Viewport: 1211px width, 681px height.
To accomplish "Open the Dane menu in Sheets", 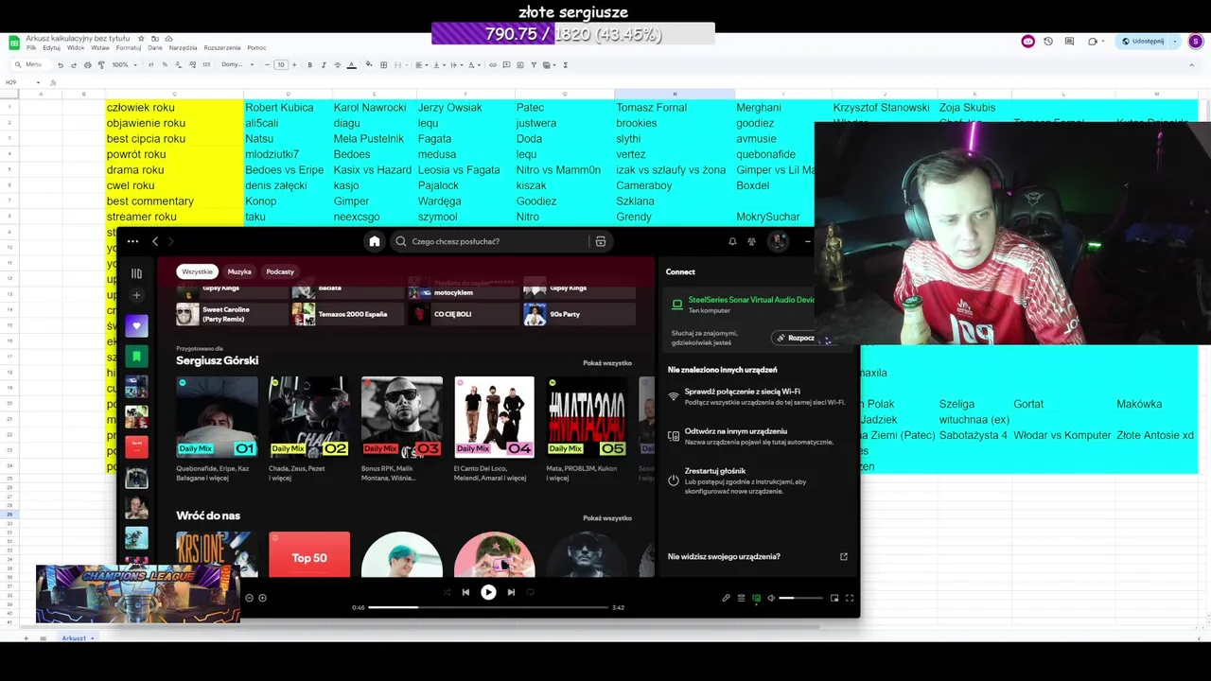I will (x=155, y=47).
